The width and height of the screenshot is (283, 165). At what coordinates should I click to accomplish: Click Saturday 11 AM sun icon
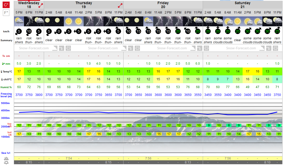pyautogui.click(x=237, y=21)
